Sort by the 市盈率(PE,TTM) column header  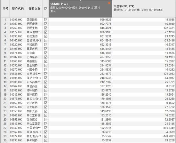click(x=144, y=9)
